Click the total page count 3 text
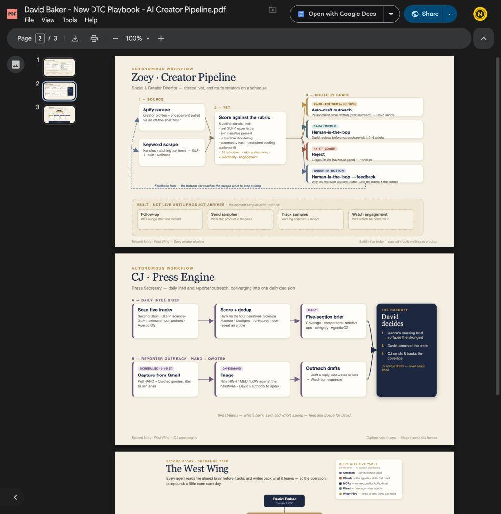The height and width of the screenshot is (514, 501). pos(55,38)
